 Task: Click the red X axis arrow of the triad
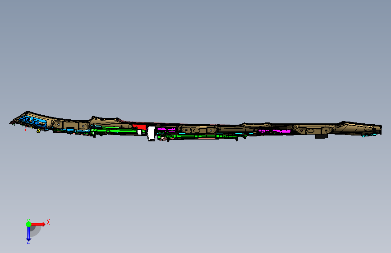(38, 224)
